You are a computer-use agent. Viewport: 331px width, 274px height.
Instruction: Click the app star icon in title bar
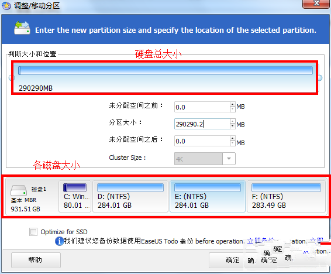coord(6,6)
